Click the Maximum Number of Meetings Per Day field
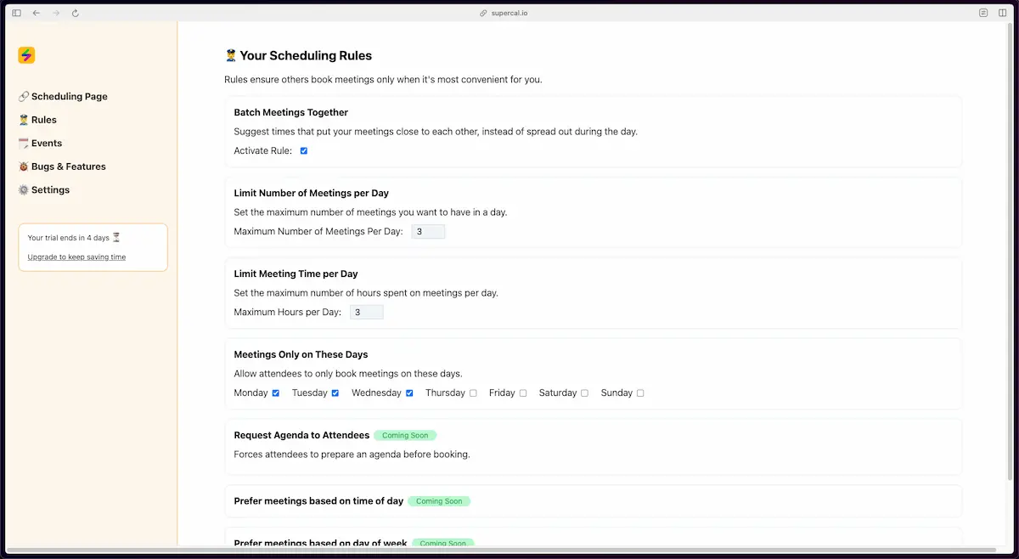 coord(428,232)
